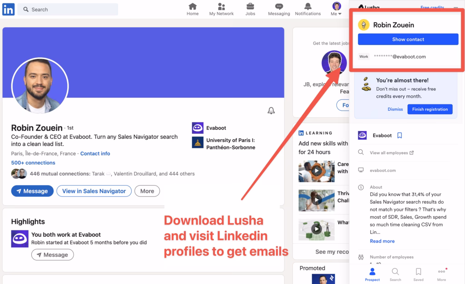465x284 pixels.
Task: Open the Lusha More tab
Action: click(441, 274)
